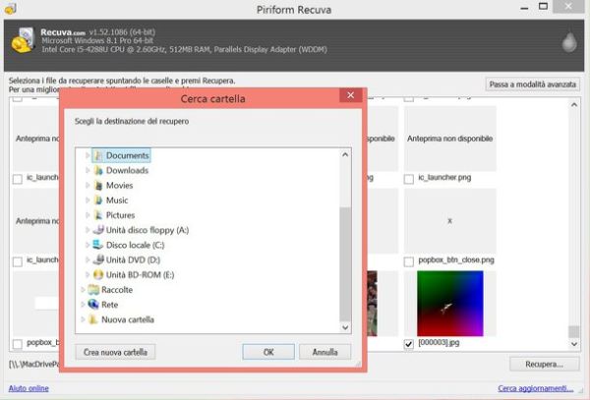Viewport: 590px width, 400px height.
Task: Check the right-column ic_launcher.png checkbox
Action: (409, 179)
